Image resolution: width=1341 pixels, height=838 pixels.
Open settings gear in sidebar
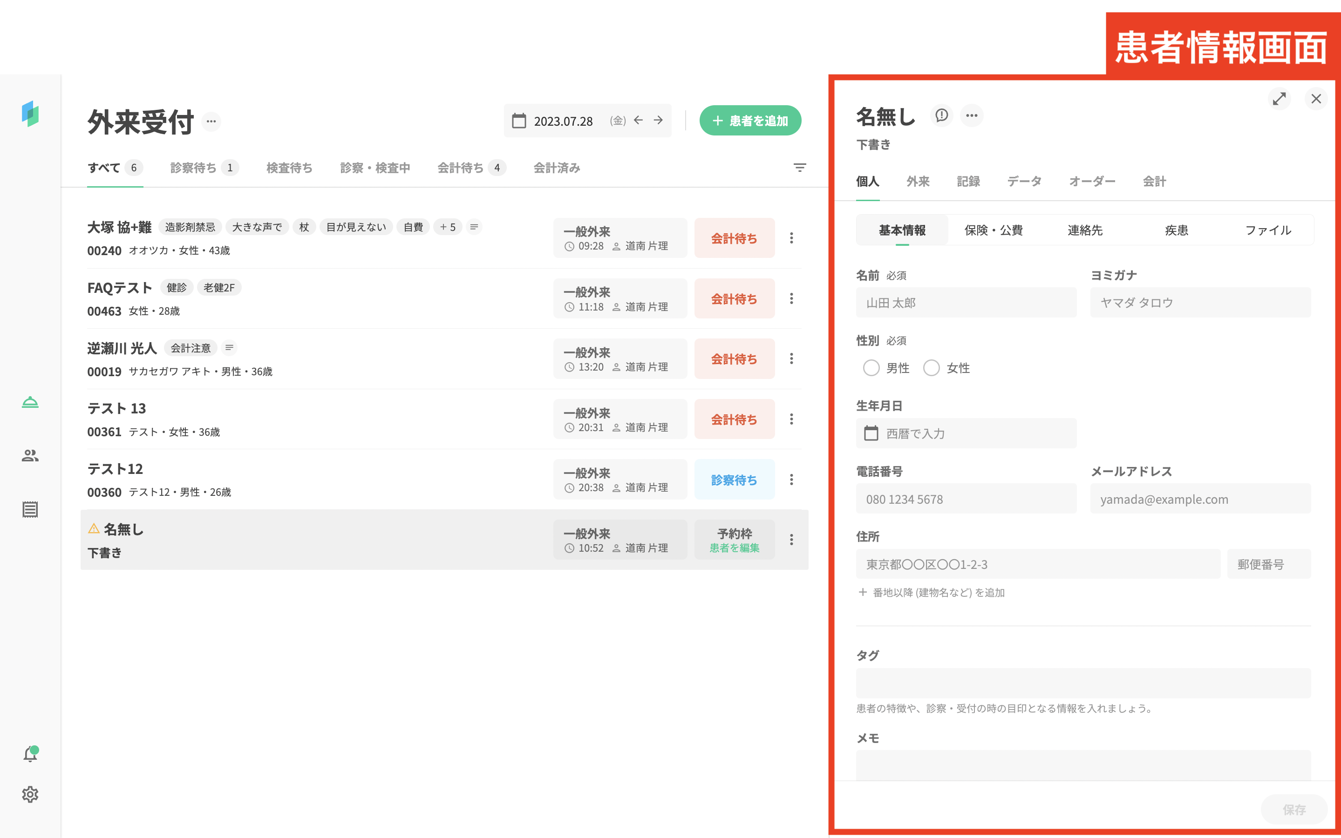(x=30, y=794)
